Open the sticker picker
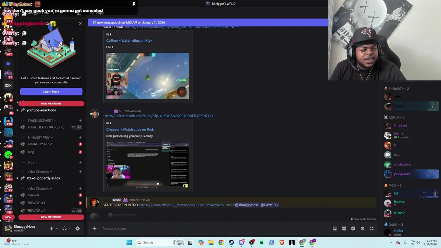Screen dimensions: 441x248 (353, 228)
